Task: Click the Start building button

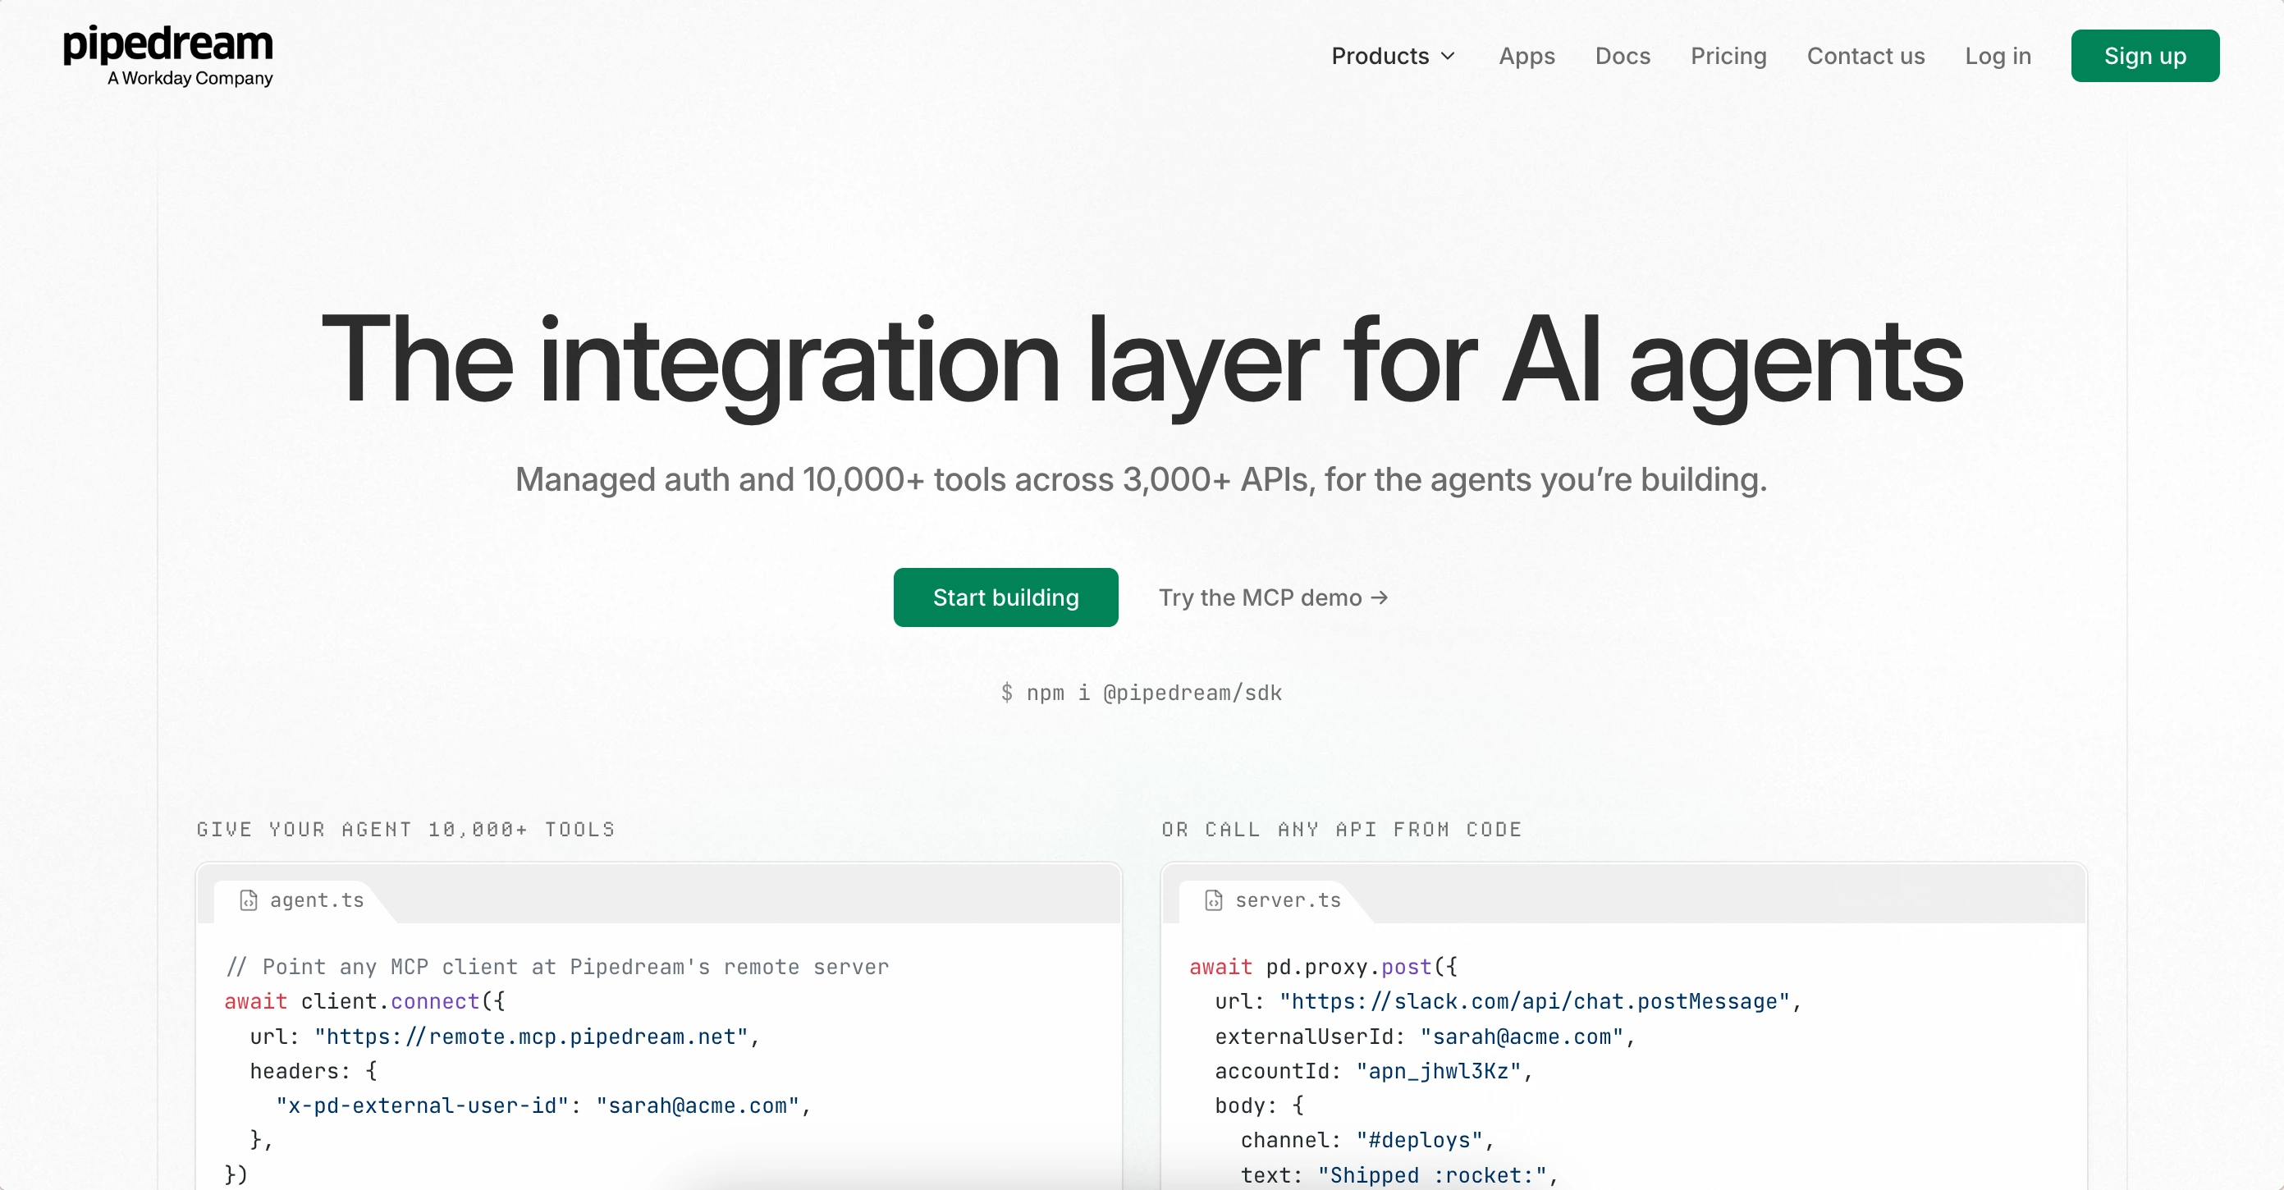Action: pos(1005,597)
